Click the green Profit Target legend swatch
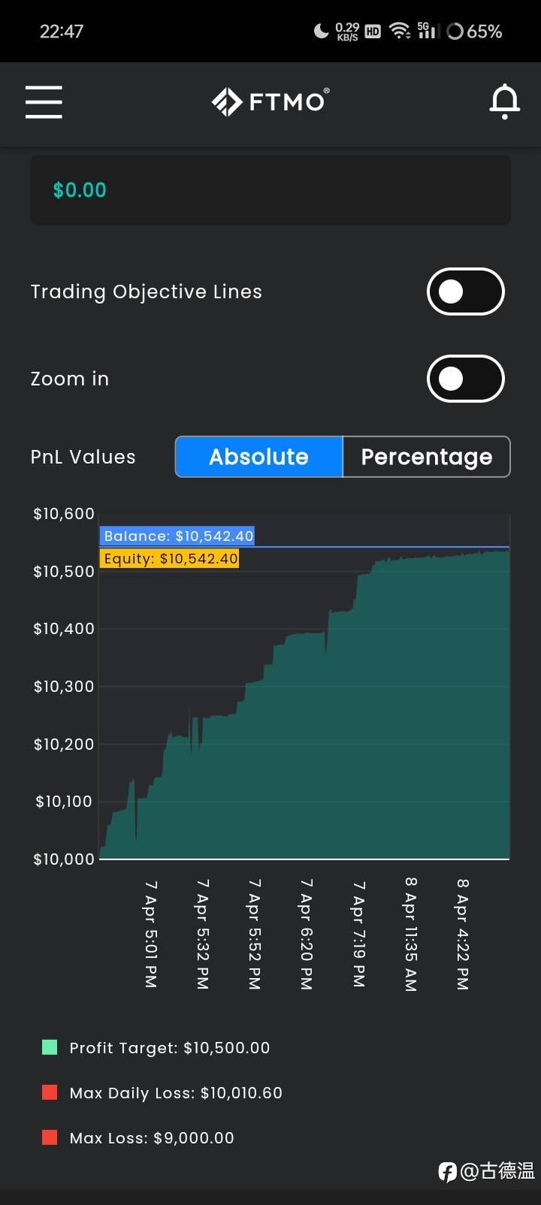 [x=50, y=1047]
